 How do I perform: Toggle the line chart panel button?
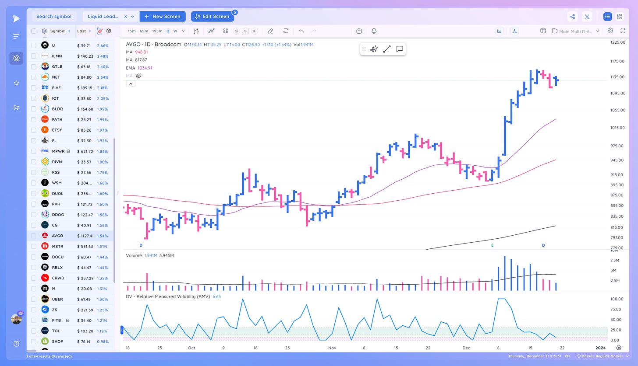tap(500, 31)
